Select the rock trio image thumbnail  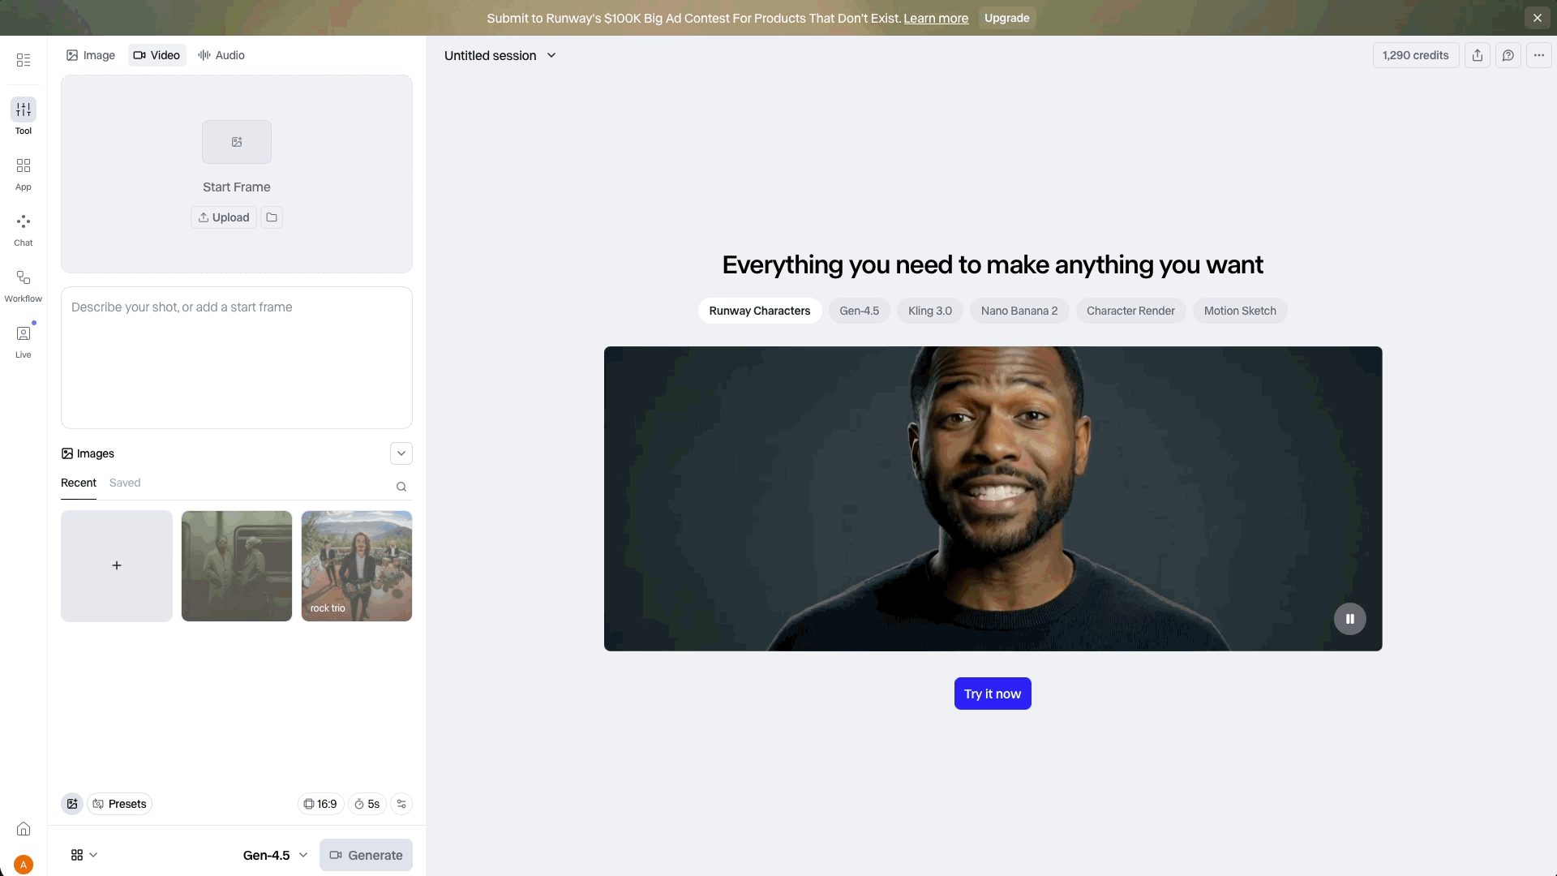pos(357,565)
